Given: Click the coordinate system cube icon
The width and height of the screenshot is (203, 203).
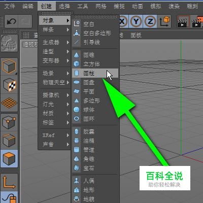Looking at the screenshot, I should click(x=164, y=21).
